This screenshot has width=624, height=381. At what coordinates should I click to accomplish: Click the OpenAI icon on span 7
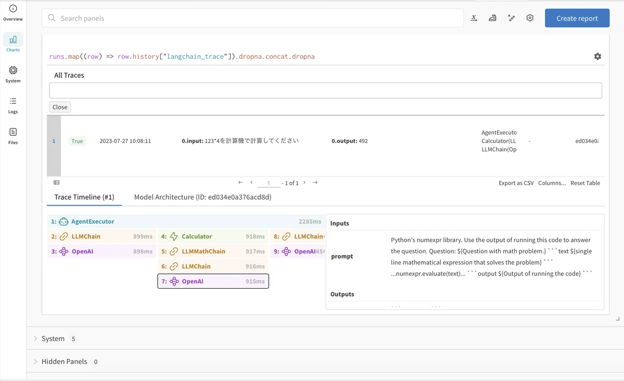click(x=174, y=281)
